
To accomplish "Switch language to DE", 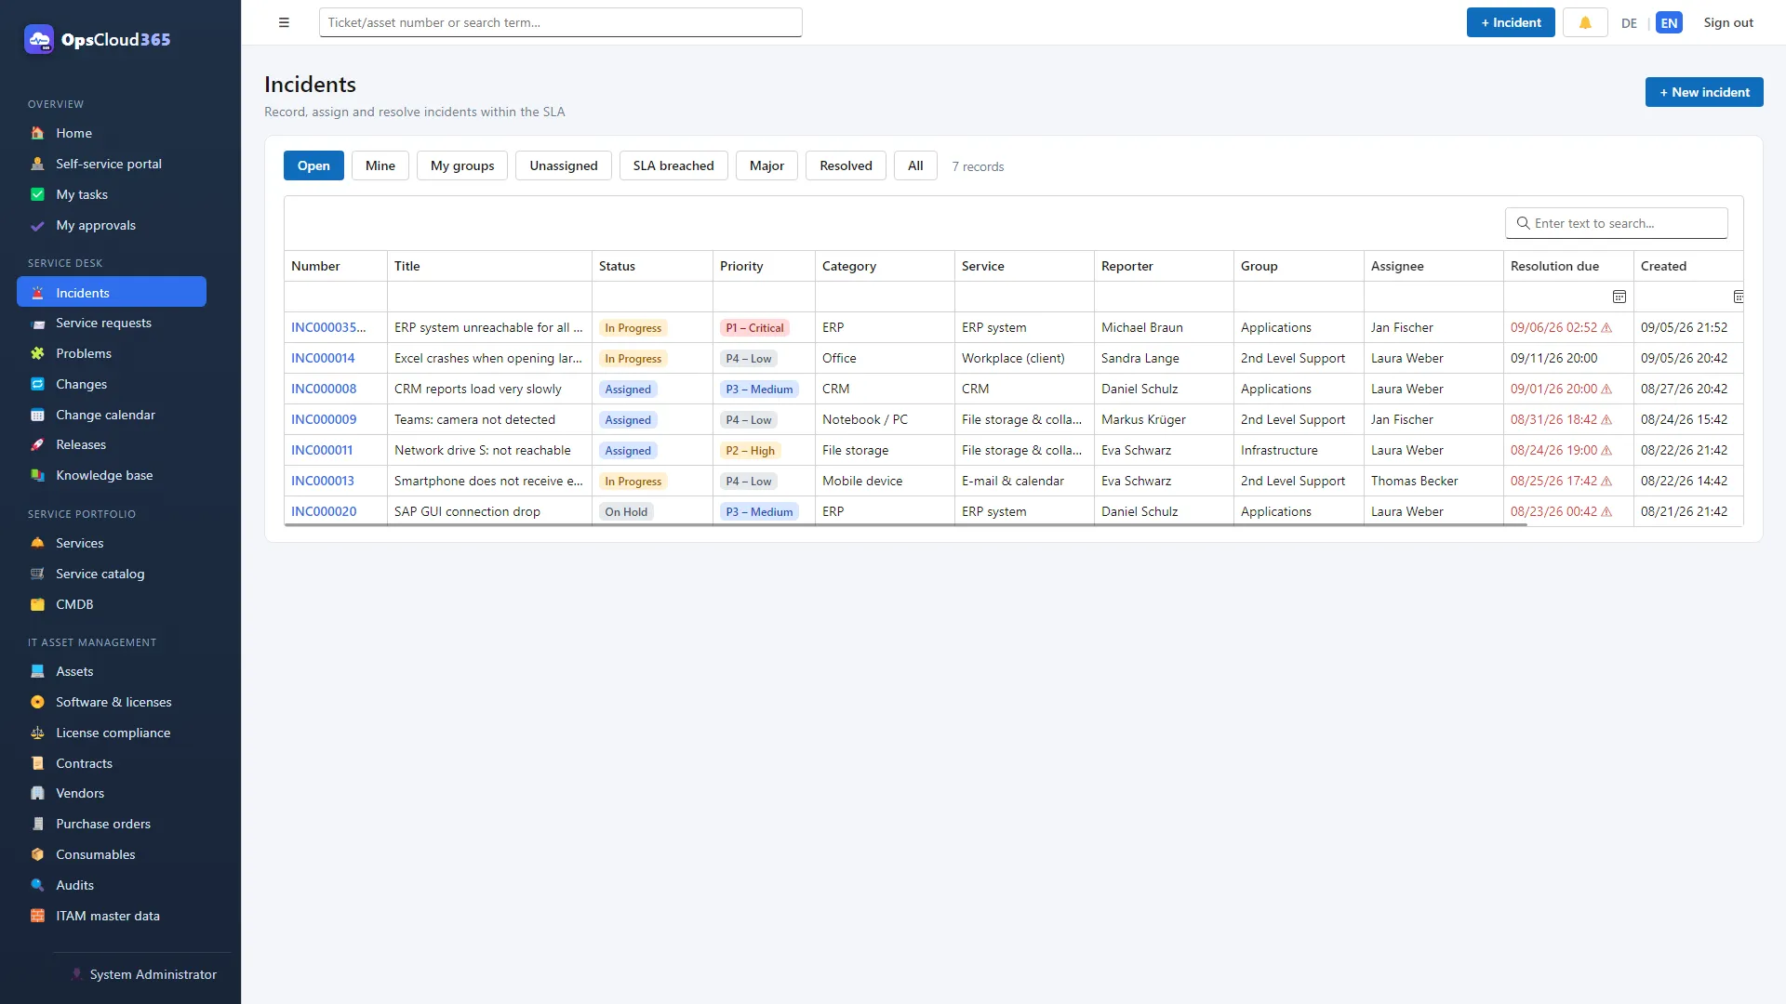I will [1629, 23].
